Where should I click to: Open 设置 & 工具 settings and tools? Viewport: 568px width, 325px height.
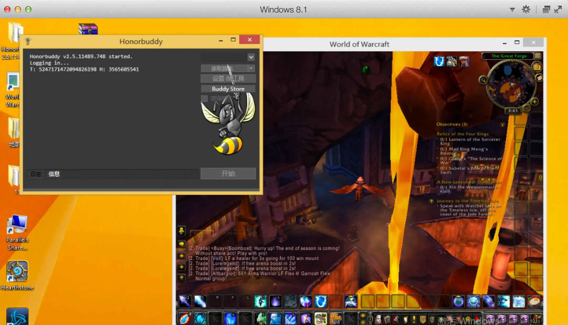(228, 78)
